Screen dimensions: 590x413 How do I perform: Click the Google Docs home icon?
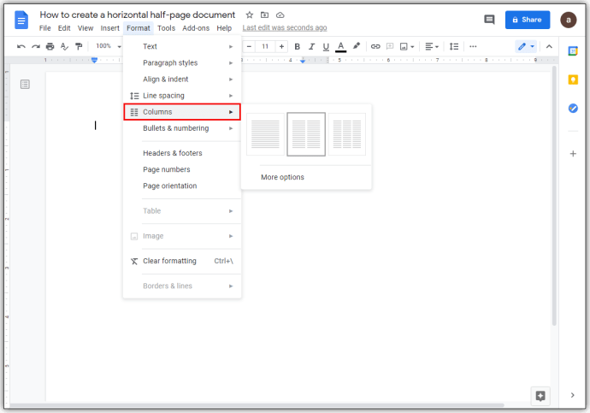[x=21, y=20]
